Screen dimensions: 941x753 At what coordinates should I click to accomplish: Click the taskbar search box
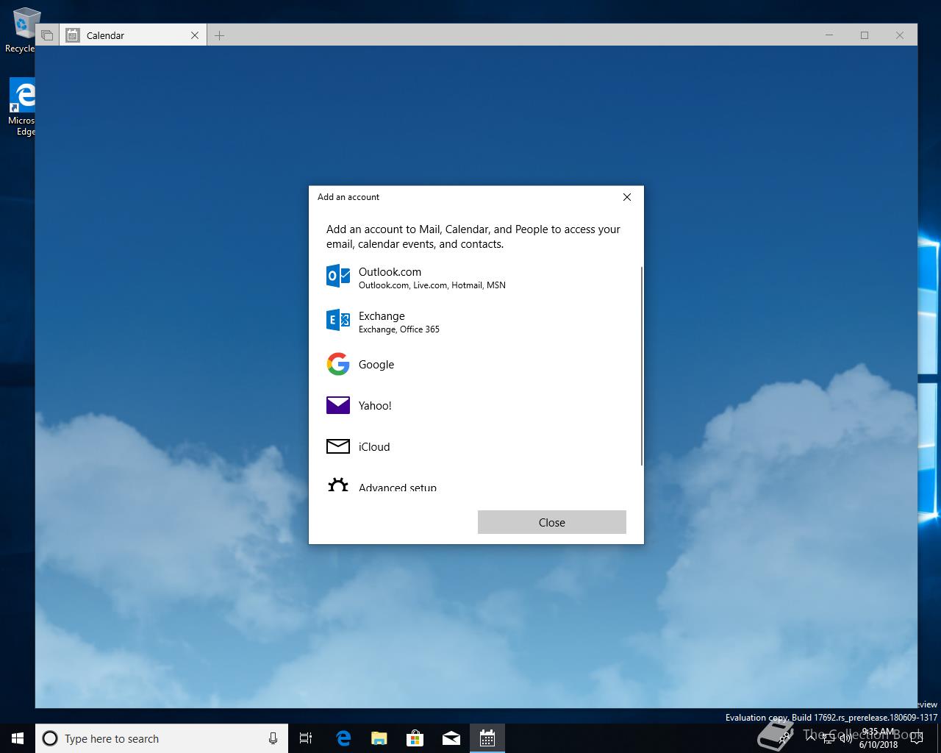point(161,738)
